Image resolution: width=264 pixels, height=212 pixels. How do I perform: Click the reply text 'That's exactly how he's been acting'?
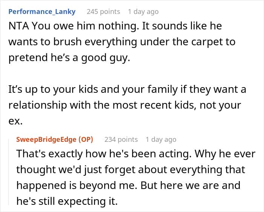point(104,154)
